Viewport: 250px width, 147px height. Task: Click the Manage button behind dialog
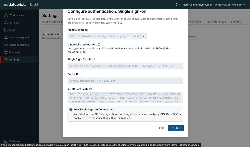(193, 36)
